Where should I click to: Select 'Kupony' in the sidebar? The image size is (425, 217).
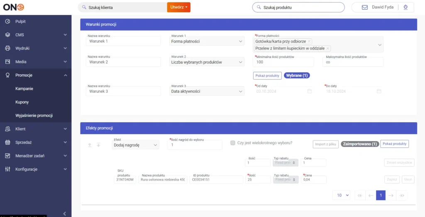coord(22,102)
